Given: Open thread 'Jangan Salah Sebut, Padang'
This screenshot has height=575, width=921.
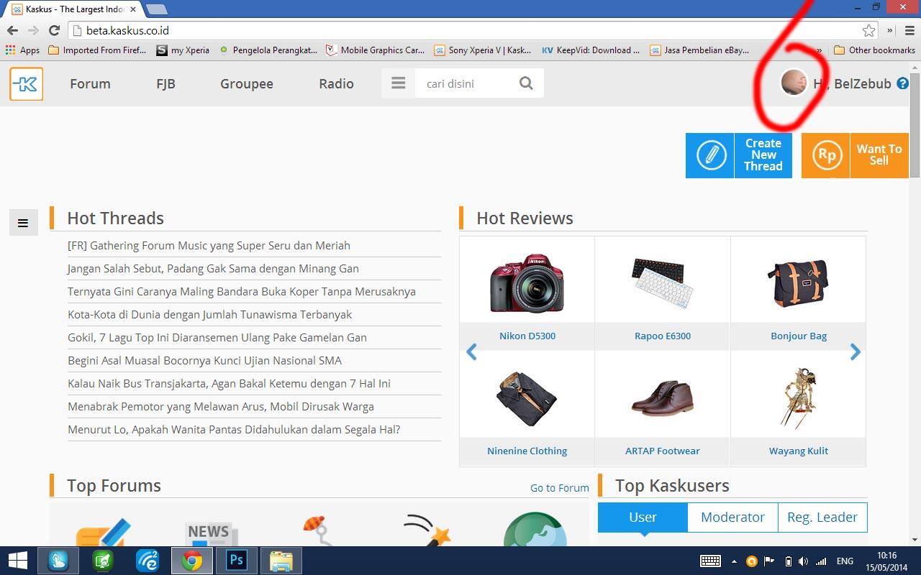Looking at the screenshot, I should click(213, 268).
